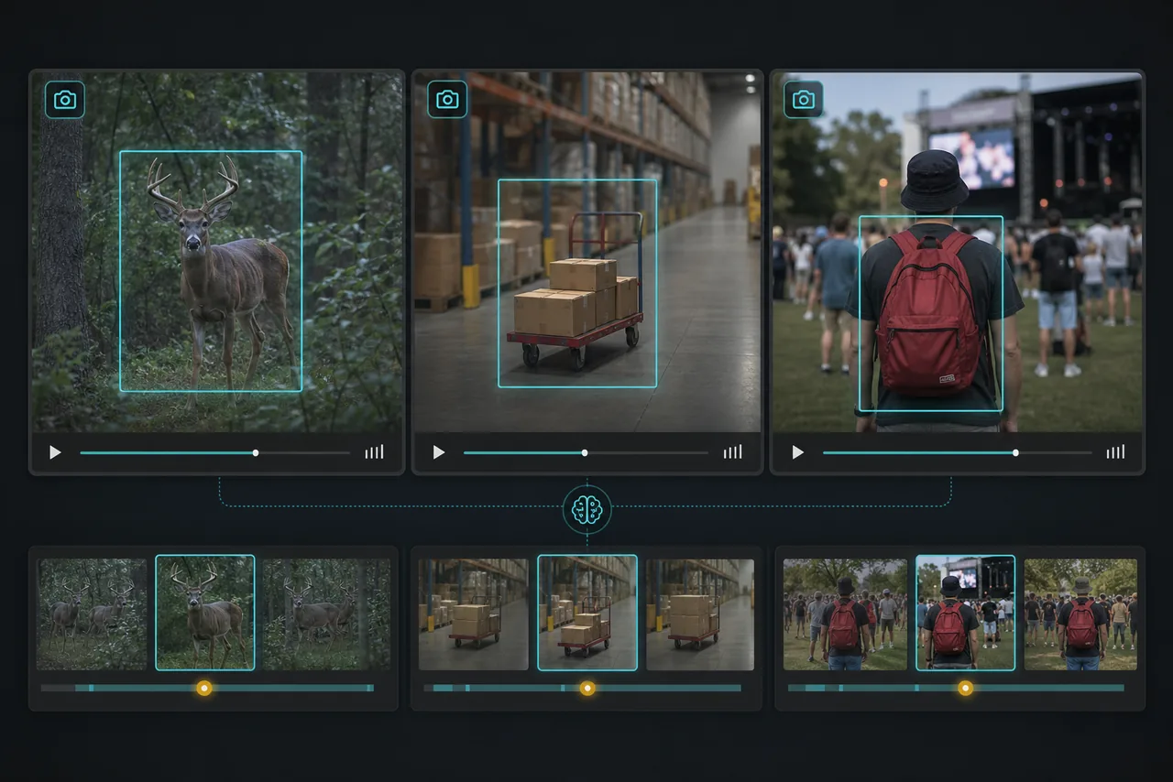Click the warehouse video progress slider handle
This screenshot has width=1173, height=782.
(x=585, y=452)
